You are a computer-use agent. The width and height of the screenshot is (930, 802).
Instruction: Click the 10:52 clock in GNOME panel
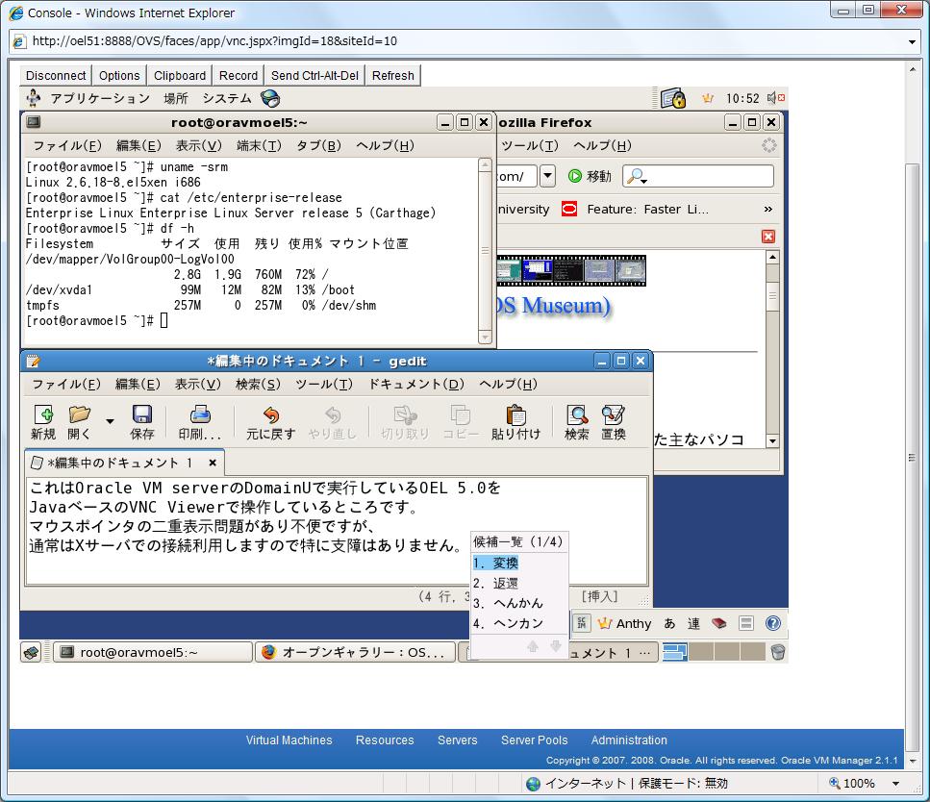pos(742,98)
